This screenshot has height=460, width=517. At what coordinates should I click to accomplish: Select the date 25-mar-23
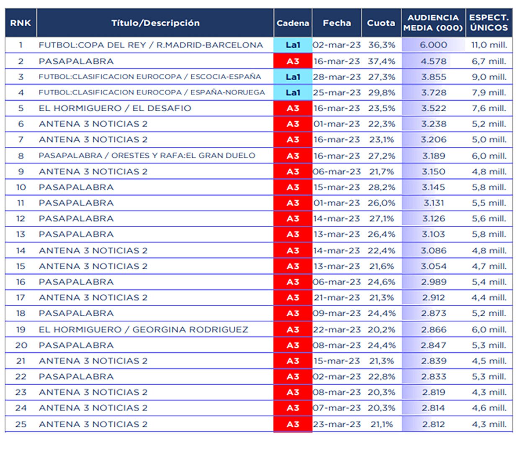pyautogui.click(x=337, y=92)
